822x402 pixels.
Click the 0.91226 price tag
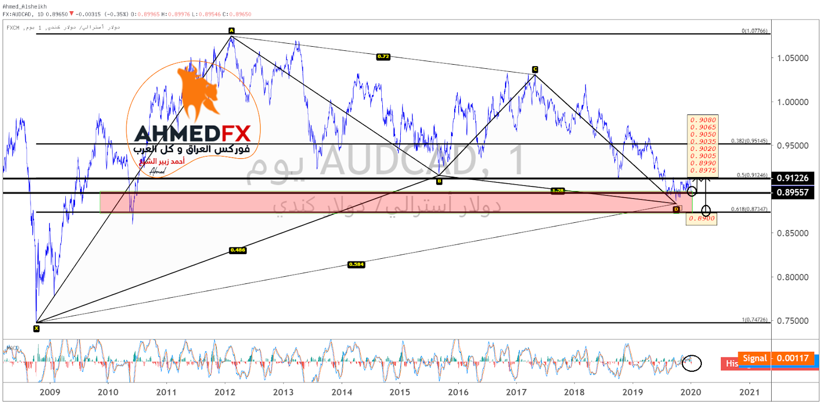coord(793,178)
